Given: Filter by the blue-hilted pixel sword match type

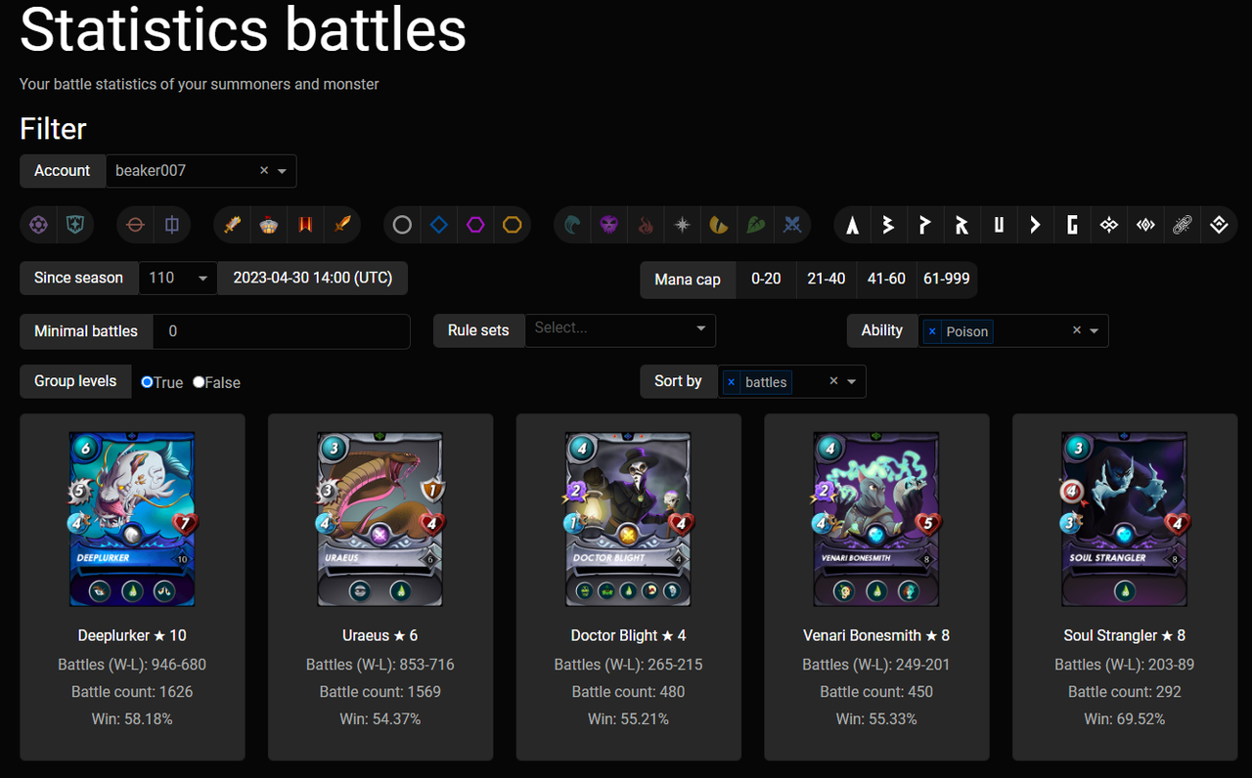Looking at the screenshot, I should 232,225.
